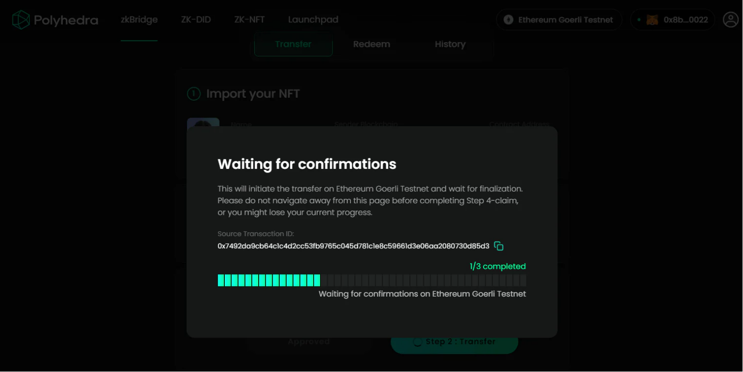The width and height of the screenshot is (743, 372).
Task: Click the step 1 circle icon
Action: click(193, 94)
